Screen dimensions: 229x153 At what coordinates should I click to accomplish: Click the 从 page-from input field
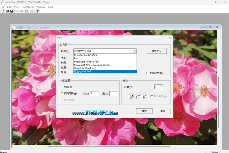(x=94, y=93)
